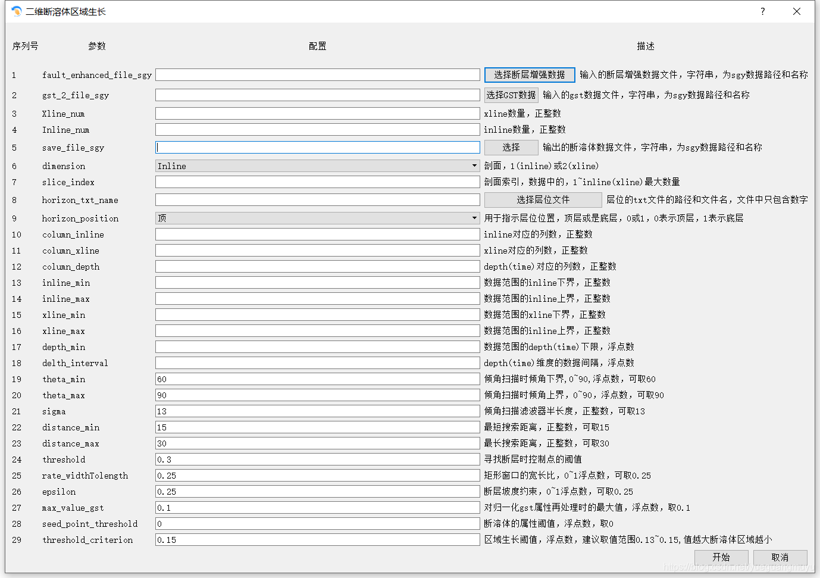Click the help question mark button
The width and height of the screenshot is (820, 578).
click(762, 11)
